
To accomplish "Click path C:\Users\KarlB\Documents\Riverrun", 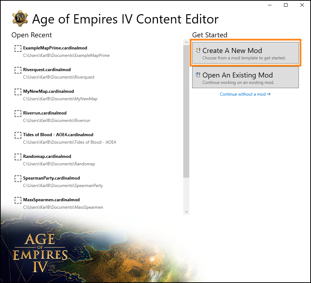I will point(57,121).
